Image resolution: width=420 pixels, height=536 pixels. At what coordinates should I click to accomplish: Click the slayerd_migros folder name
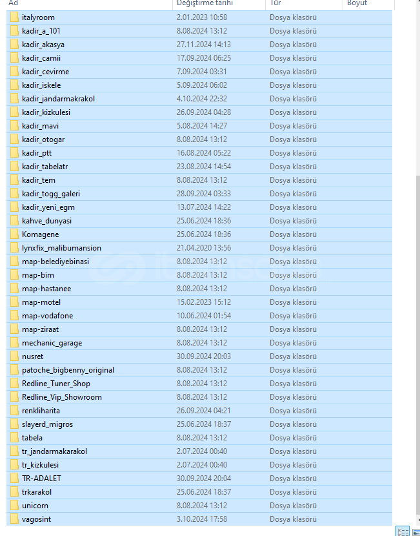click(x=48, y=424)
